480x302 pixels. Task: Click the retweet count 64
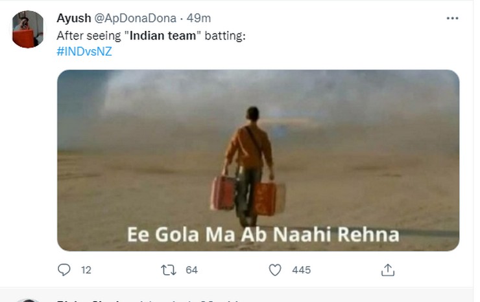(191, 270)
